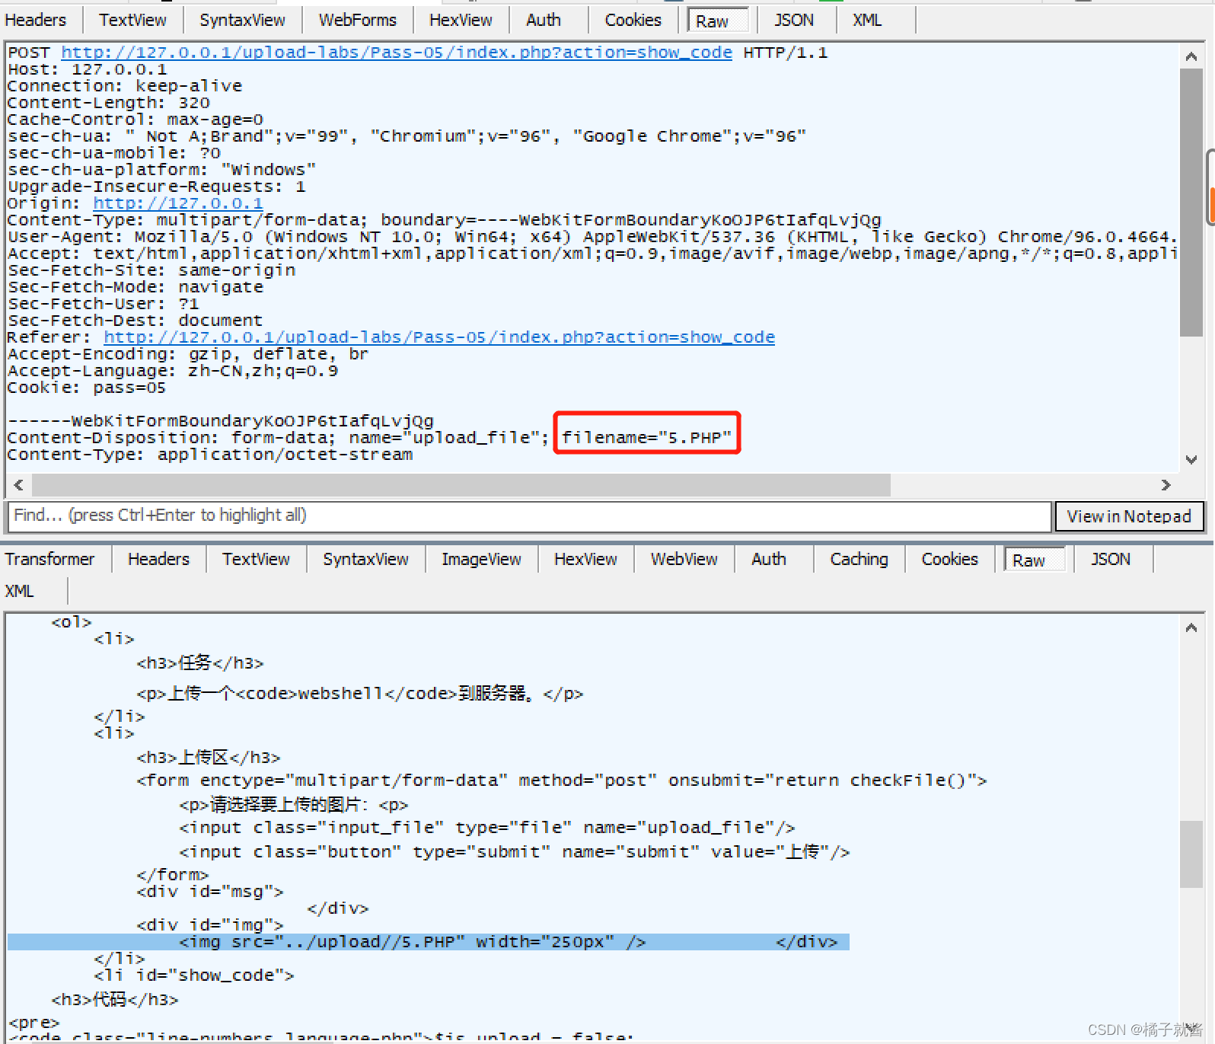Click the input class="input_file" line
Screen dimensions: 1215x1044
pos(487,828)
